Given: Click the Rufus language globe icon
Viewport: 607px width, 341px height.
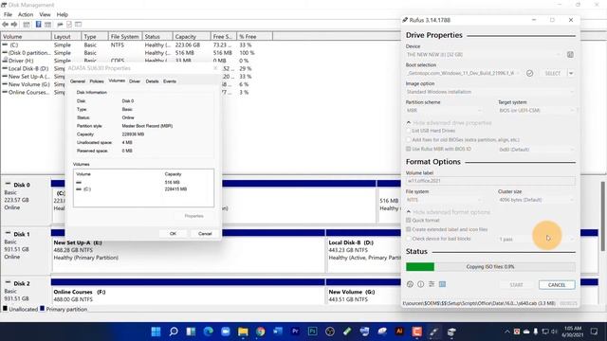Looking at the screenshot, I should point(410,284).
